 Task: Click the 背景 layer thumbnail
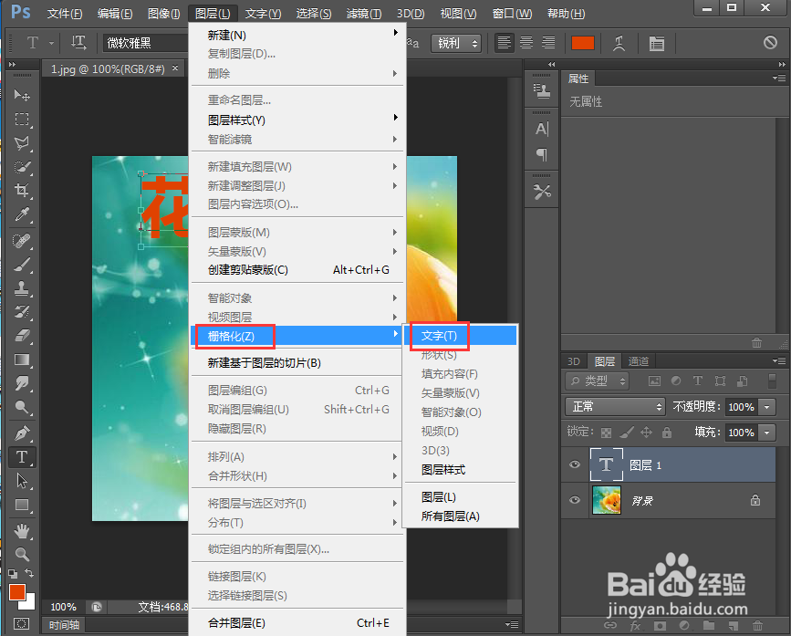(x=606, y=500)
